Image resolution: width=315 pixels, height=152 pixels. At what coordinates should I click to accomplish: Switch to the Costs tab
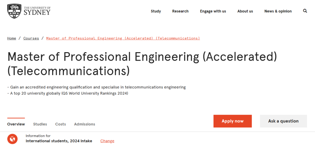pos(60,124)
